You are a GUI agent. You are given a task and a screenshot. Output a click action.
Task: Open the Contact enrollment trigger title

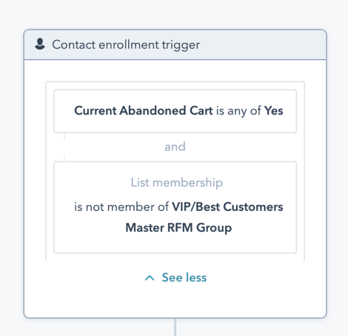click(126, 45)
